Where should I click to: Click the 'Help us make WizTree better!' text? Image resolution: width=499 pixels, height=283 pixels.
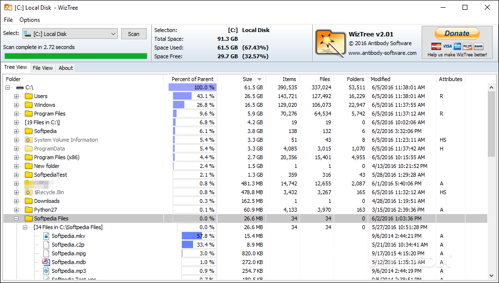pos(457,55)
